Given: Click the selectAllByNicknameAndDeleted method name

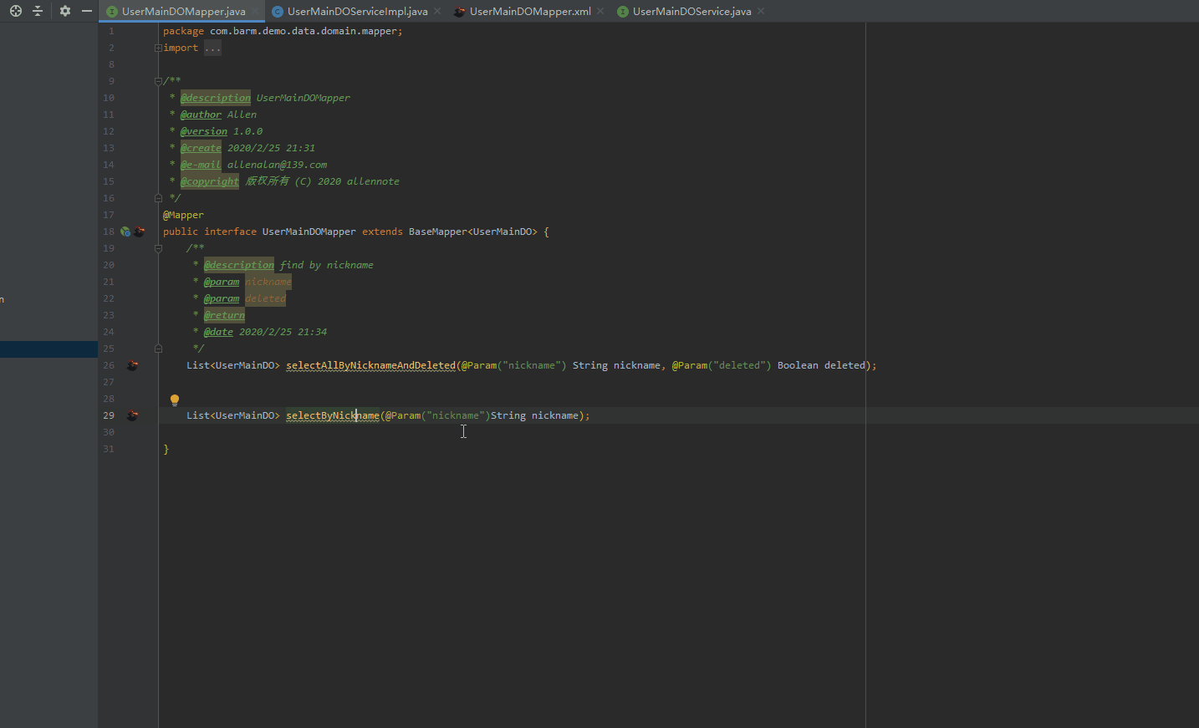Looking at the screenshot, I should coord(370,365).
